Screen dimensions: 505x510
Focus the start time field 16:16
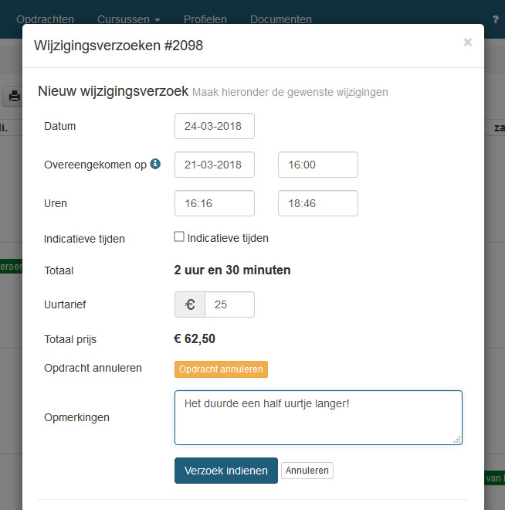point(215,203)
